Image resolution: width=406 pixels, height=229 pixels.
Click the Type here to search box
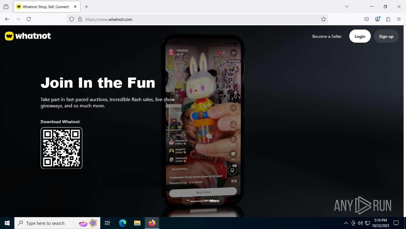(57, 223)
